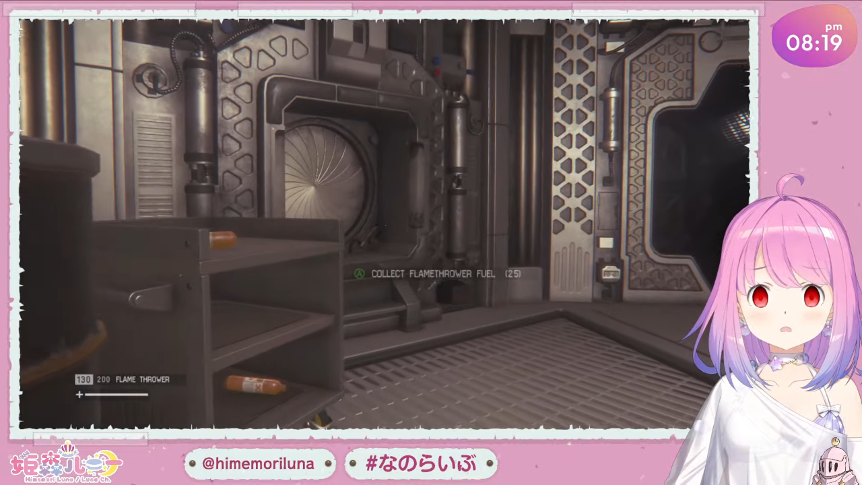The image size is (862, 485).
Task: Click the Himemori Luna channel logo
Action: (x=65, y=462)
